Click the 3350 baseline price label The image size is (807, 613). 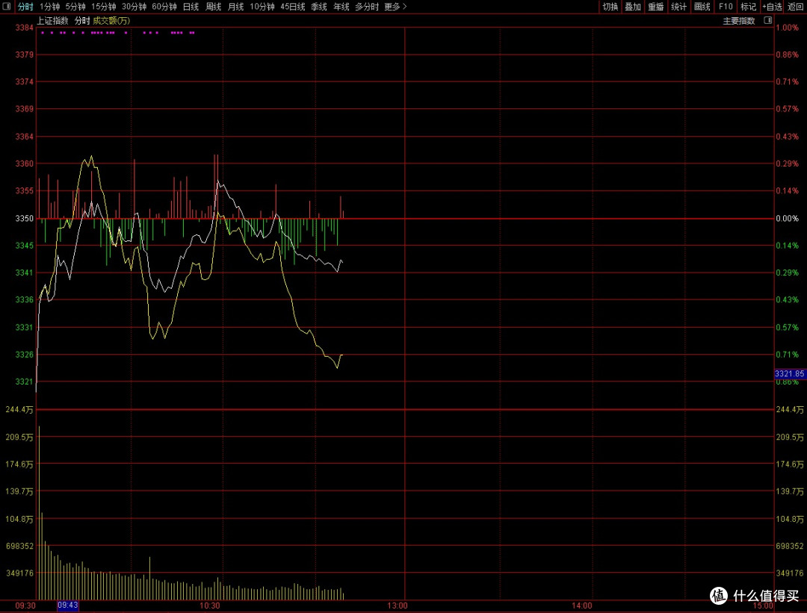coord(24,218)
